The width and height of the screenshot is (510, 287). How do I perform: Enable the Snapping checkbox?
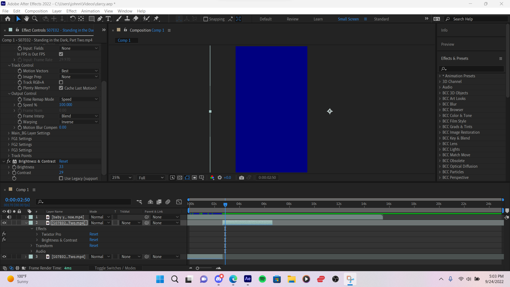206,19
